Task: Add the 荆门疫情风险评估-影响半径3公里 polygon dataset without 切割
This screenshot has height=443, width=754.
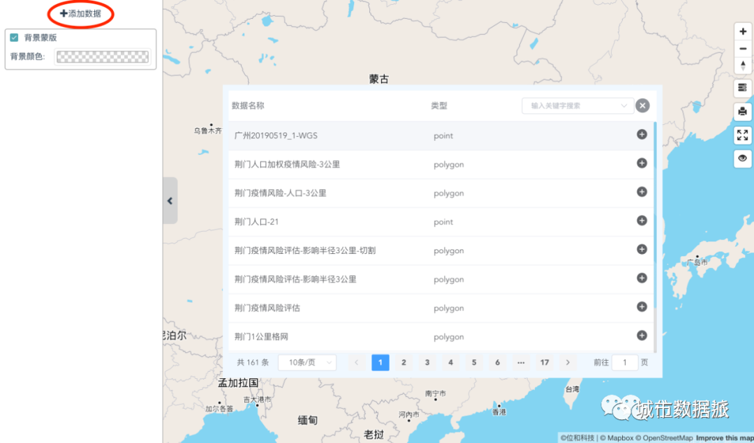Action: 642,278
